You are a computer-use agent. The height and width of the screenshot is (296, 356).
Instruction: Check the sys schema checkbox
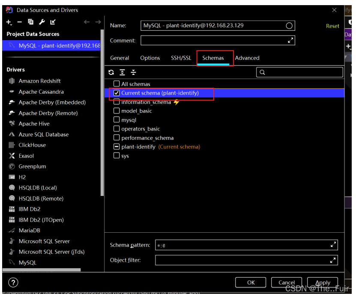tap(117, 156)
